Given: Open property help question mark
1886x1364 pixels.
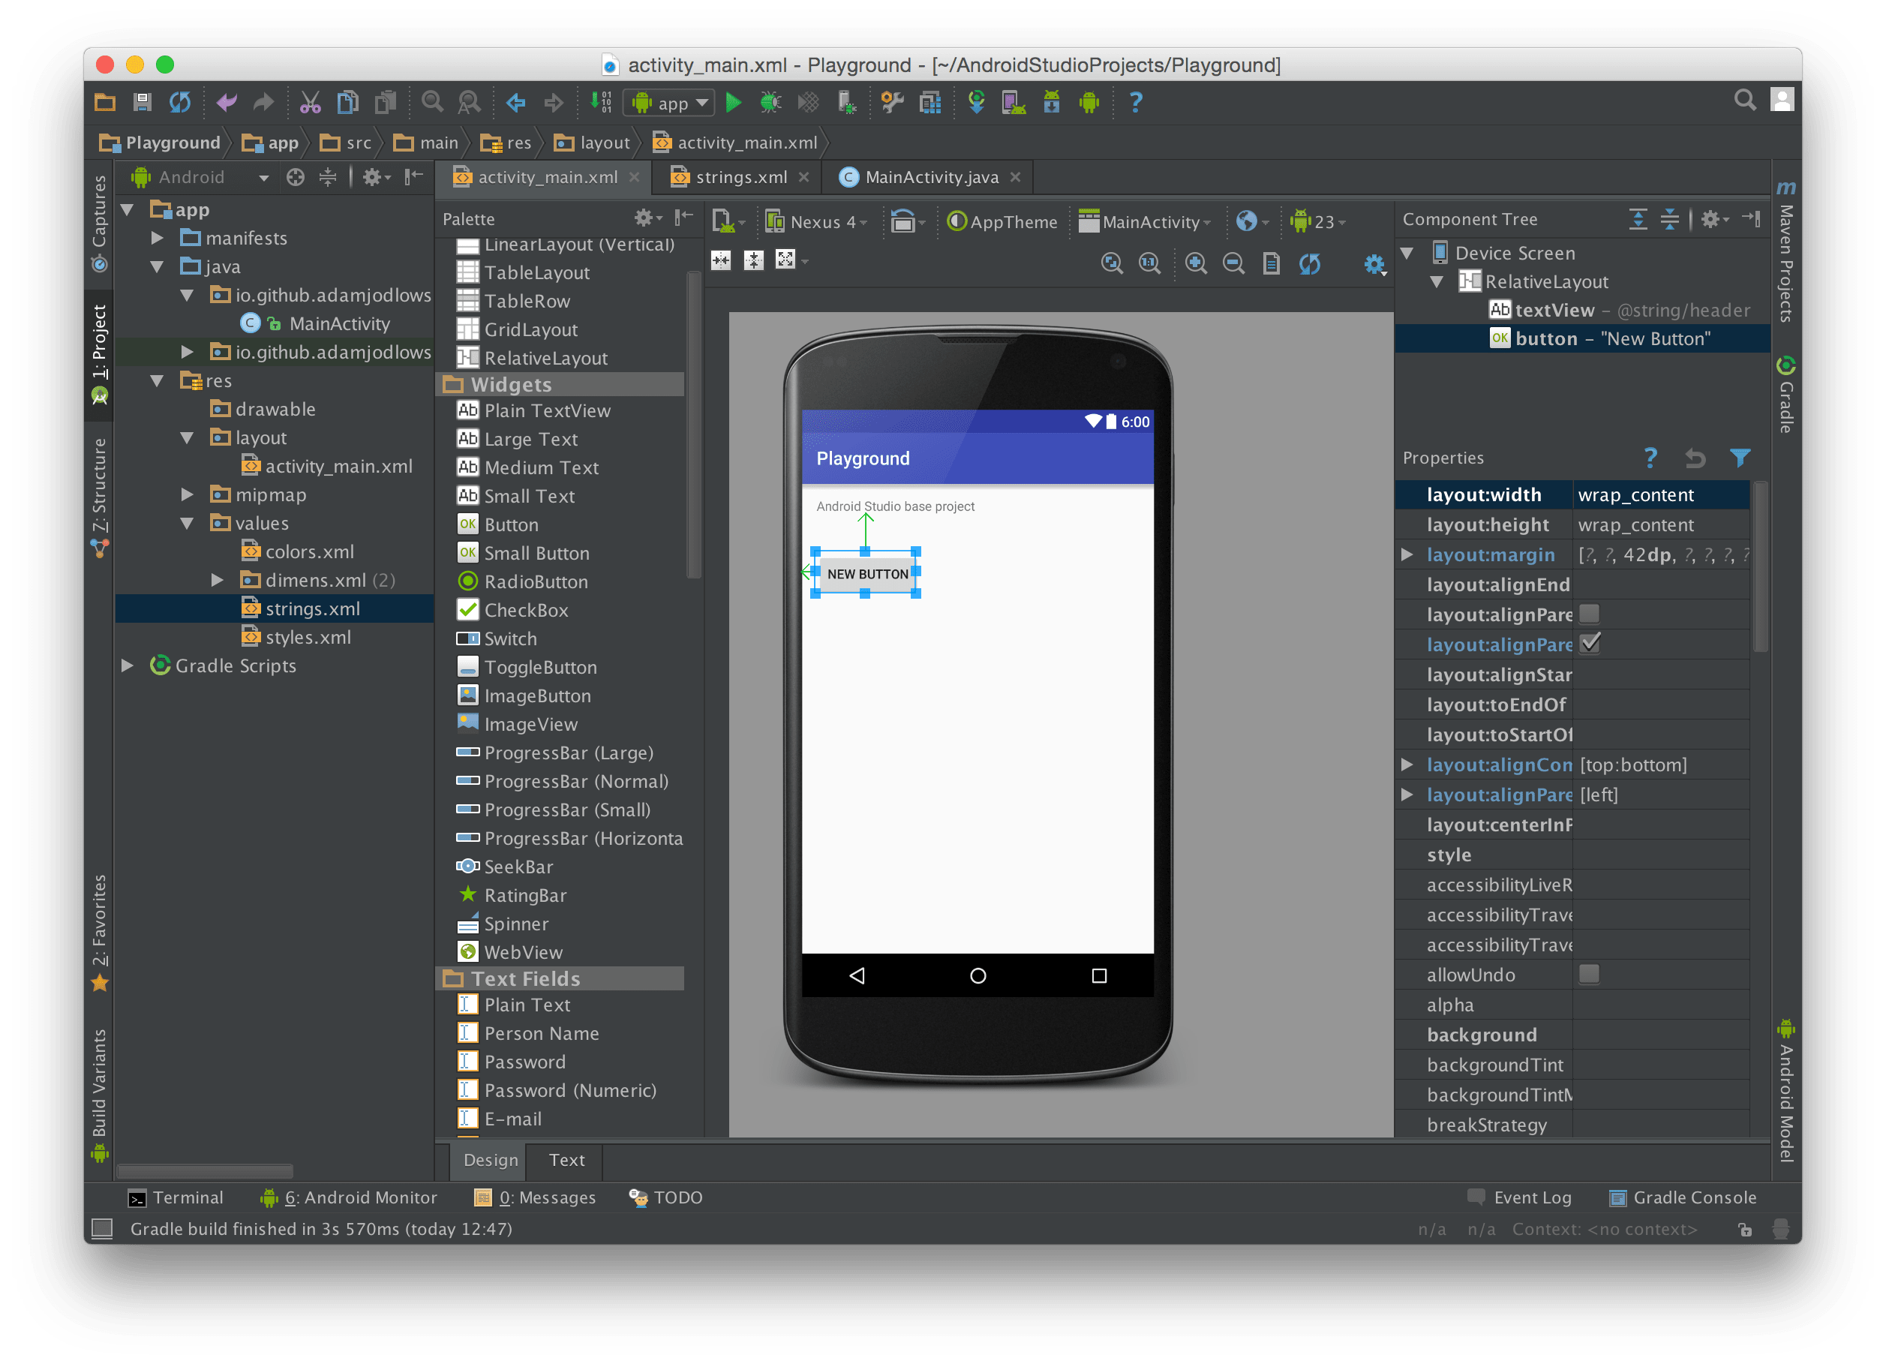Looking at the screenshot, I should 1650,458.
